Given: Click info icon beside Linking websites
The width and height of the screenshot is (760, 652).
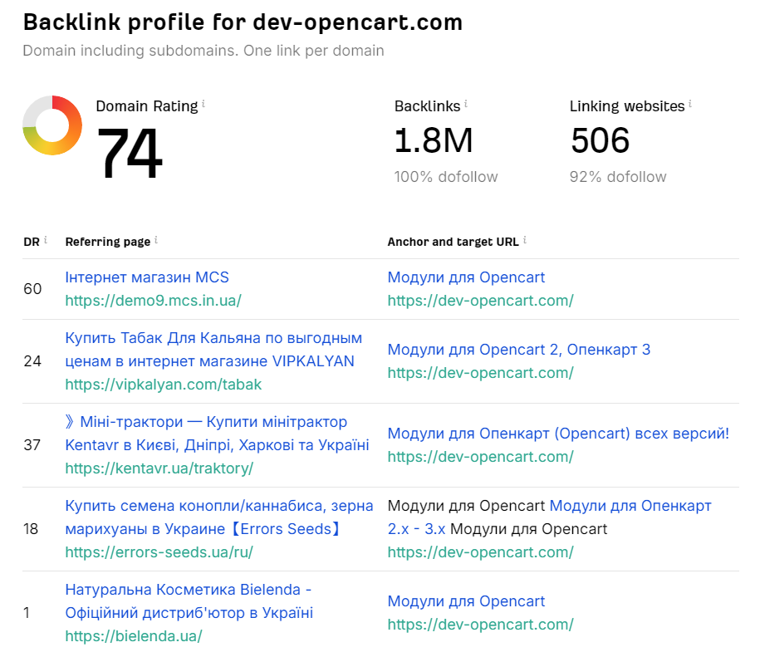Looking at the screenshot, I should point(690,103).
